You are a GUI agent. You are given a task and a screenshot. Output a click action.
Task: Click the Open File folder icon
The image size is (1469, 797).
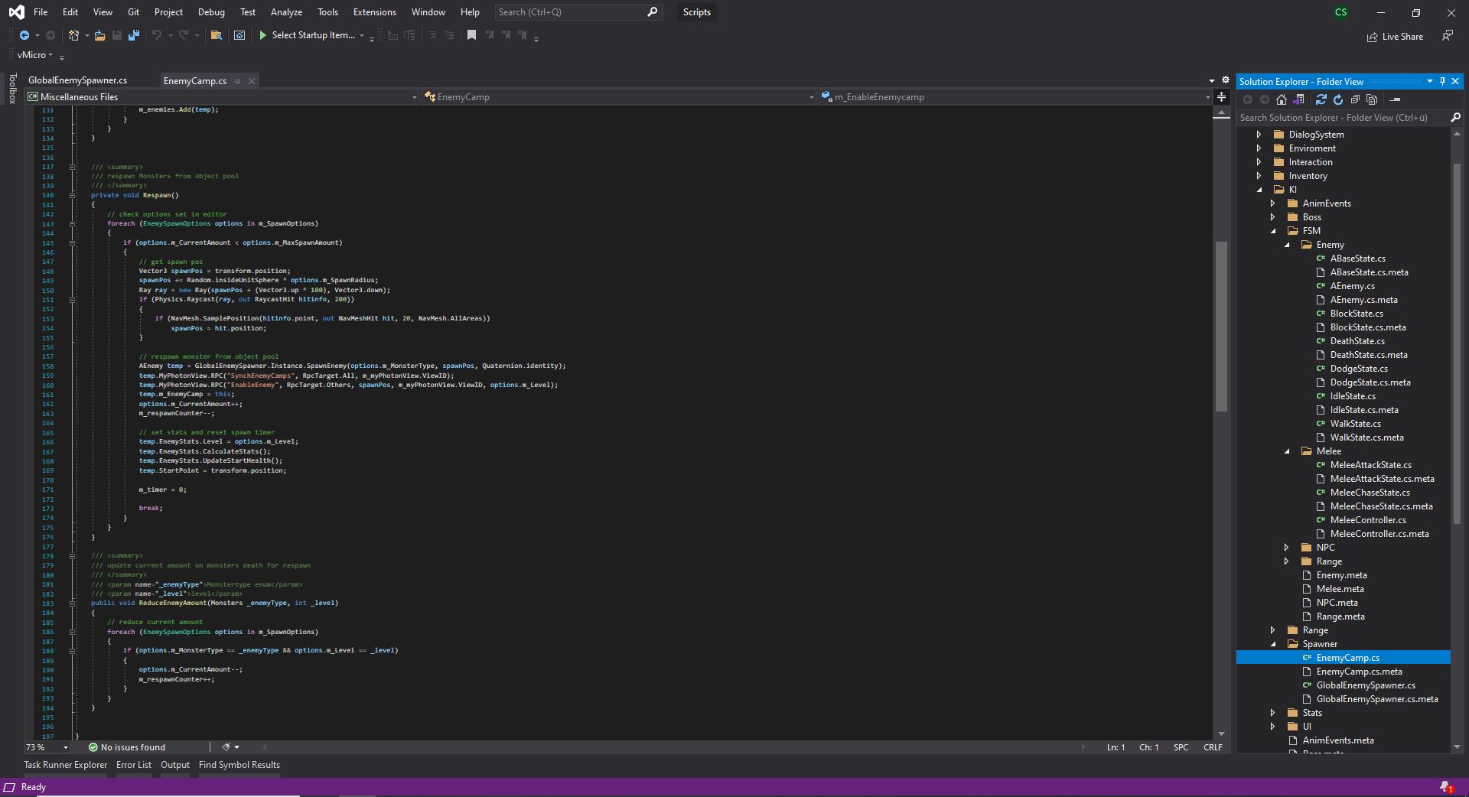99,35
